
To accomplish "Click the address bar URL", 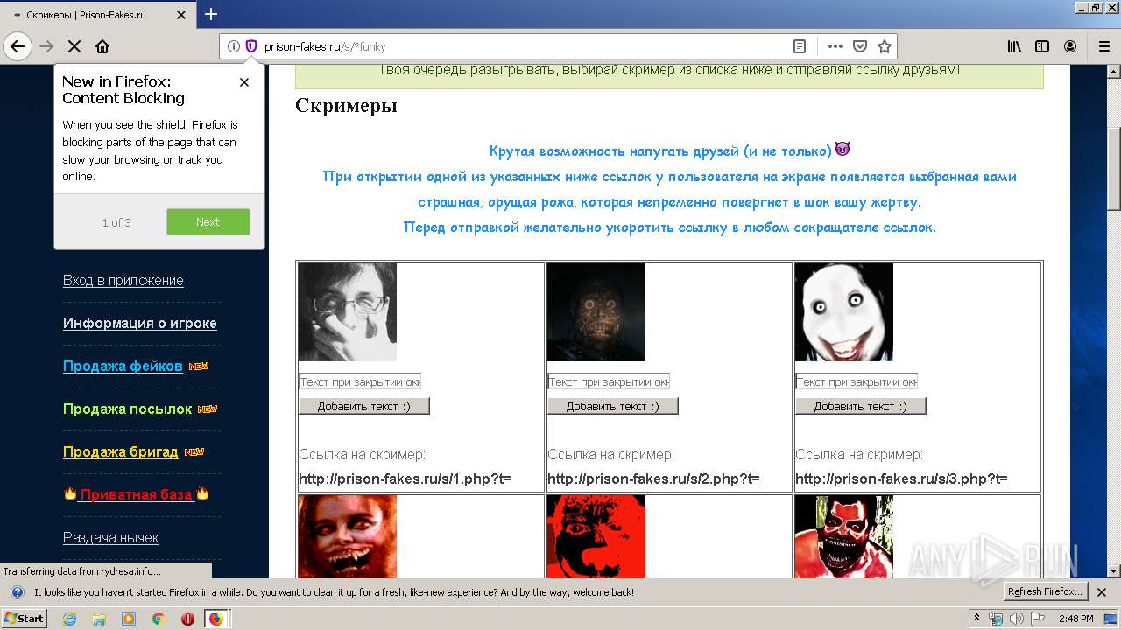I will [325, 46].
